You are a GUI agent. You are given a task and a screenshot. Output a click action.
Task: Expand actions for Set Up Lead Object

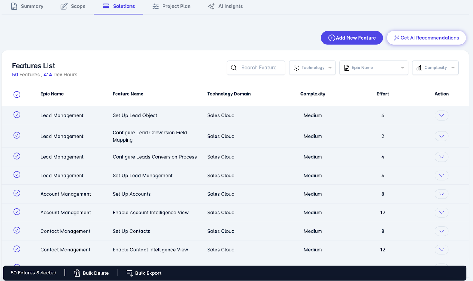pos(441,115)
